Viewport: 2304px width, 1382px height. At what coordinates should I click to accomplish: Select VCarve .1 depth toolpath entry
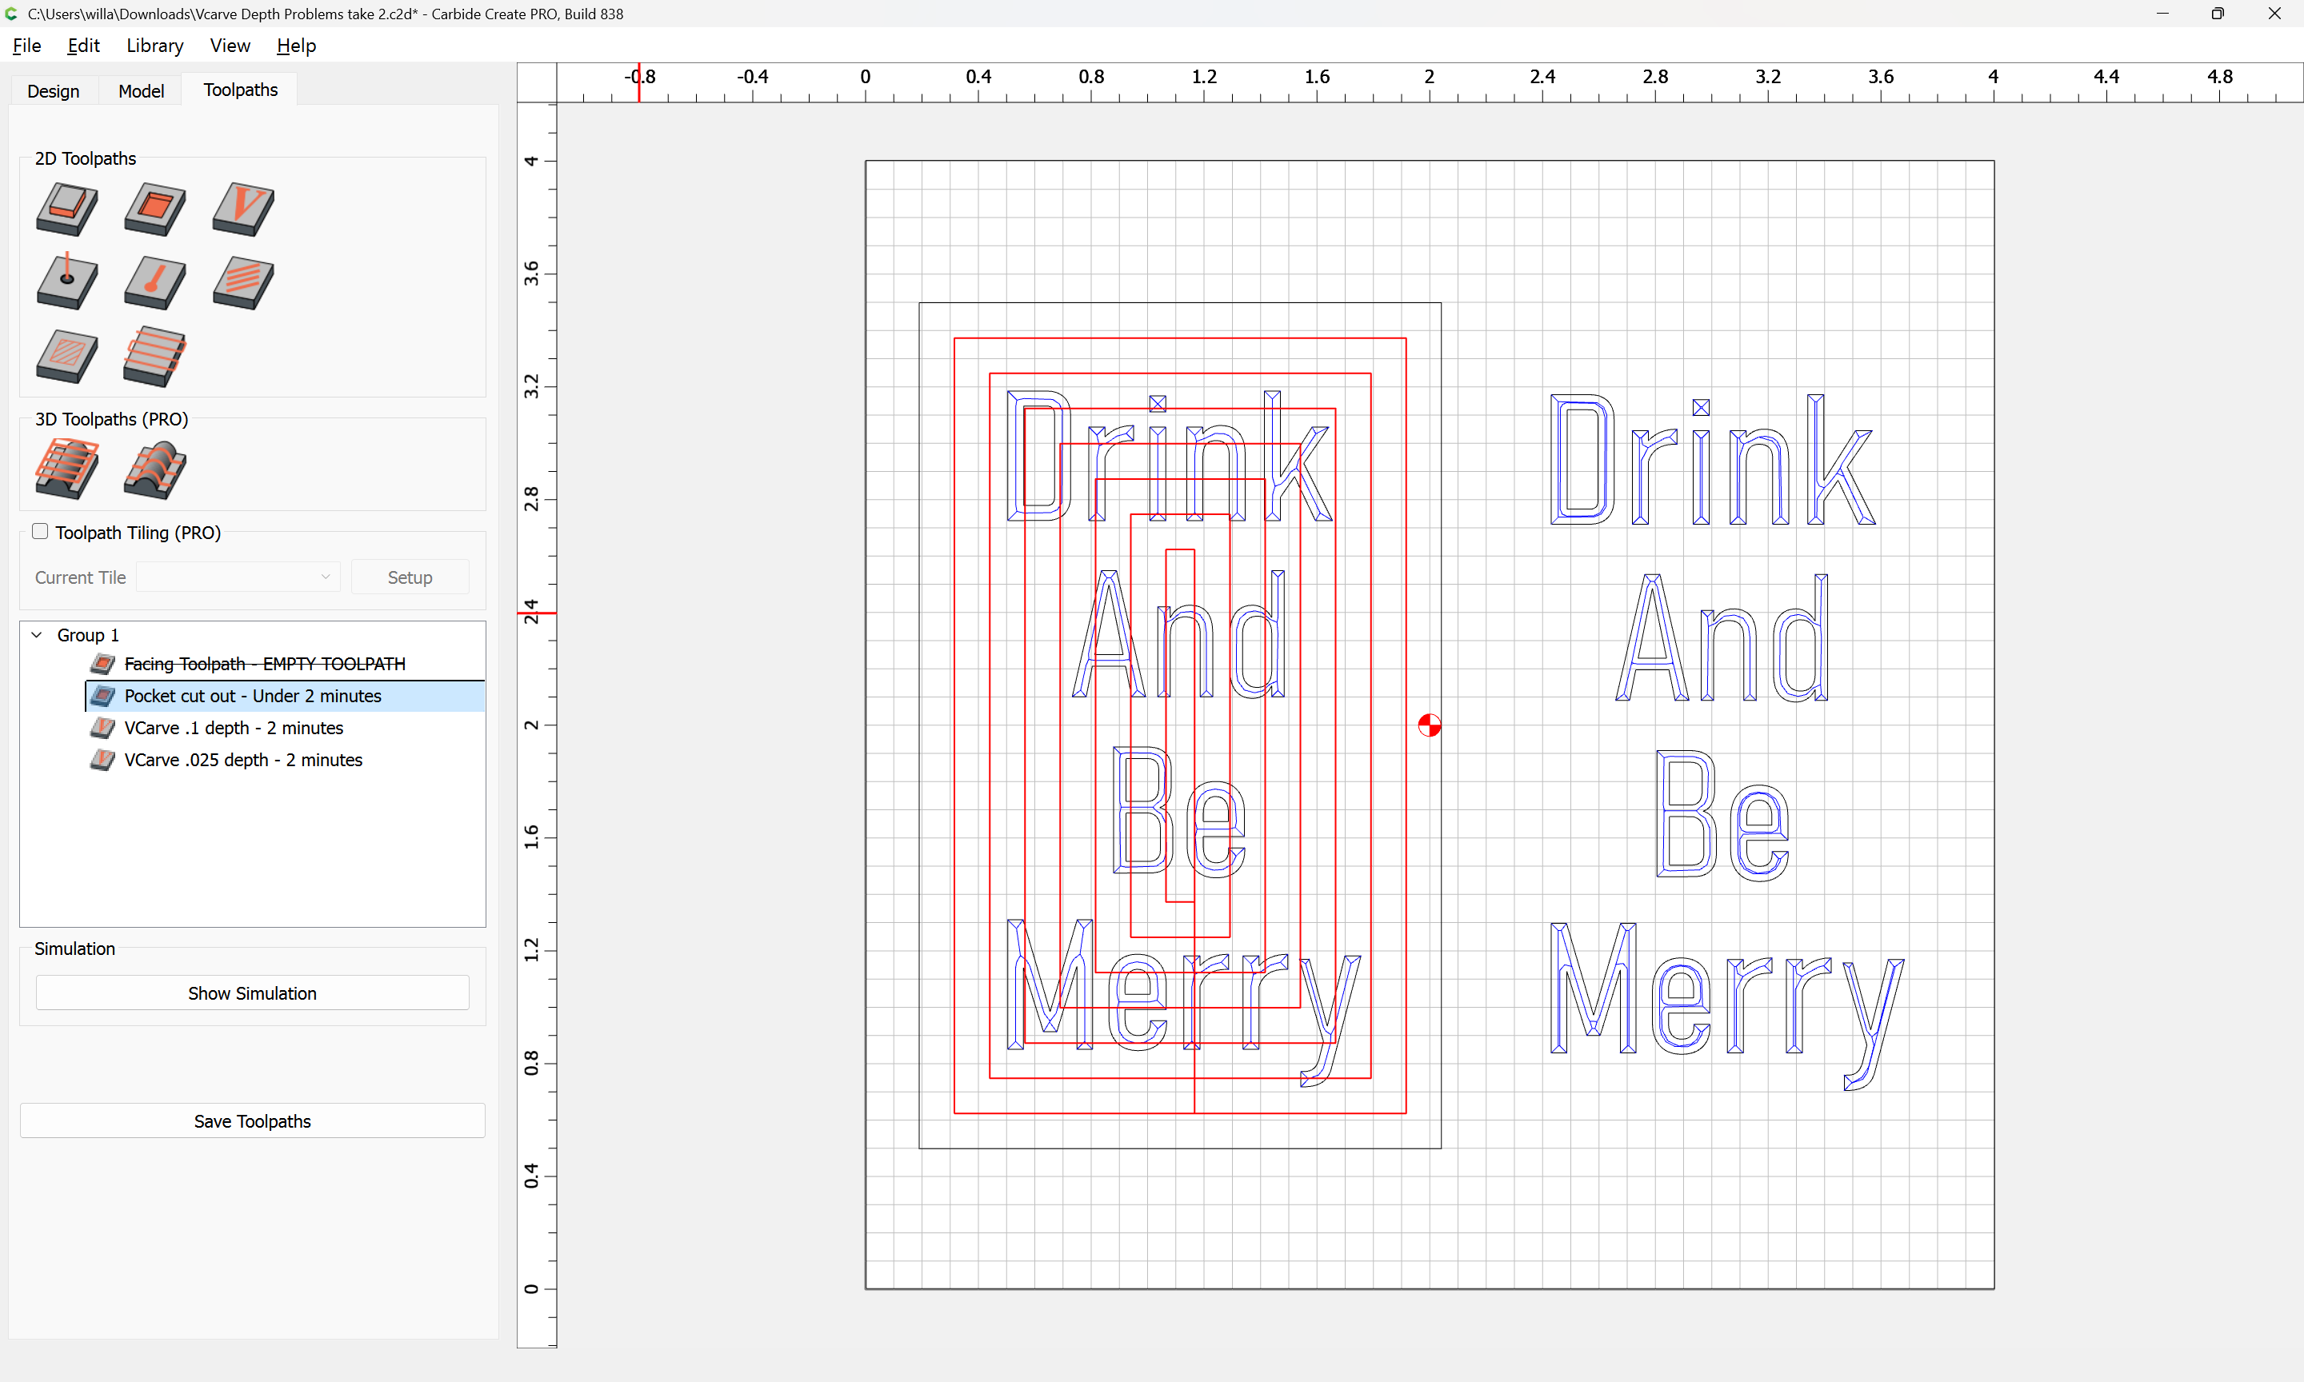point(233,729)
